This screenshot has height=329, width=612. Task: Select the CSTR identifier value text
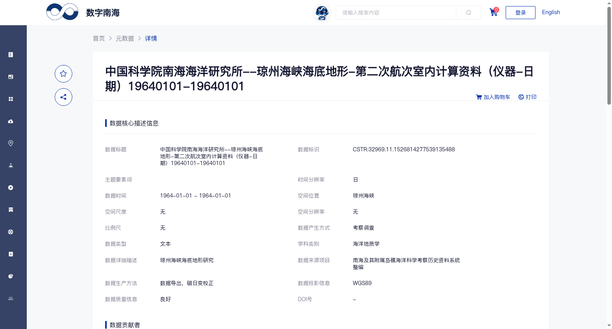pos(404,149)
